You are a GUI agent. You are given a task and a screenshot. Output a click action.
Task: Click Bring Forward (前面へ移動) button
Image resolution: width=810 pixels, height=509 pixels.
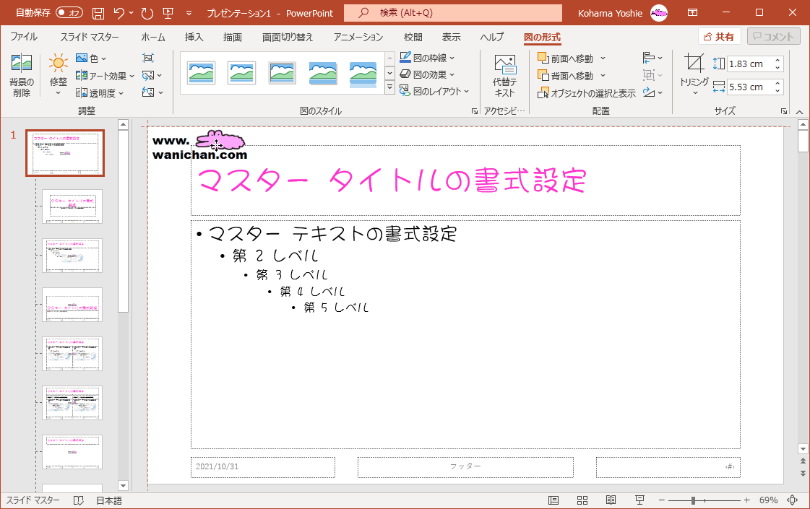pyautogui.click(x=571, y=58)
